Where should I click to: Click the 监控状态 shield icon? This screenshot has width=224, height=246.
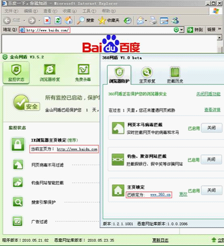pyautogui.click(x=16, y=69)
